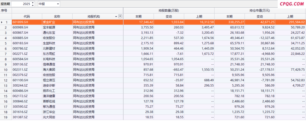Screen dimensions: 306x121
Task: Open the 持股机构 column filter dropdown
Action: [120, 17]
